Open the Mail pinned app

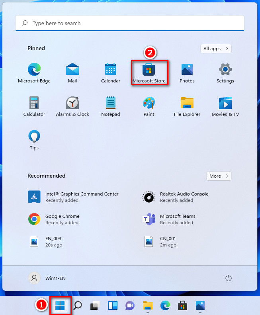pyautogui.click(x=72, y=73)
